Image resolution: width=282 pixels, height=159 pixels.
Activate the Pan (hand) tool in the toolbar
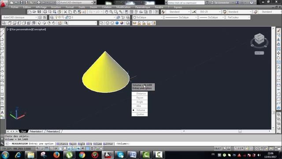pyautogui.click(x=107, y=12)
